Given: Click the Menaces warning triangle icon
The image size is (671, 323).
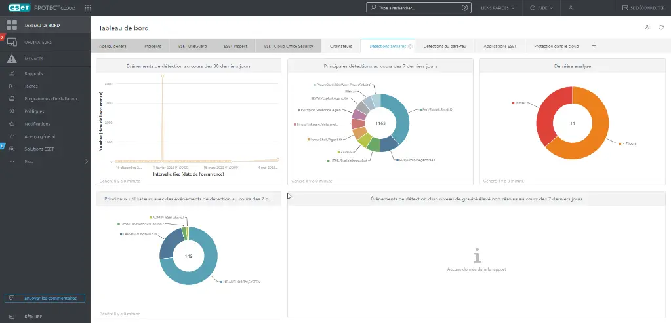Looking at the screenshot, I should 12,59.
